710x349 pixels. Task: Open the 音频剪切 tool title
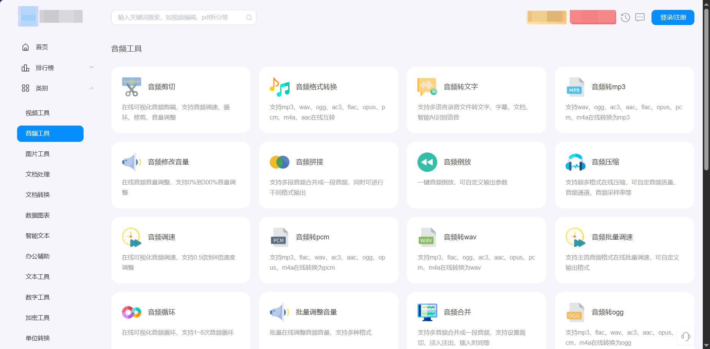(161, 87)
